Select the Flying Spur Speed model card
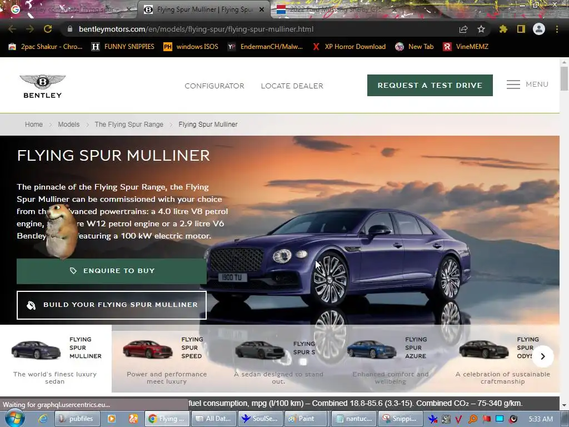This screenshot has height=427, width=569. pos(168,359)
